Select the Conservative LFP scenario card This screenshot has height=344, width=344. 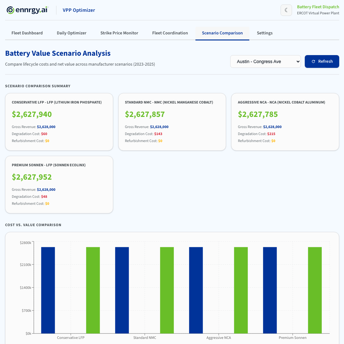[59, 121]
